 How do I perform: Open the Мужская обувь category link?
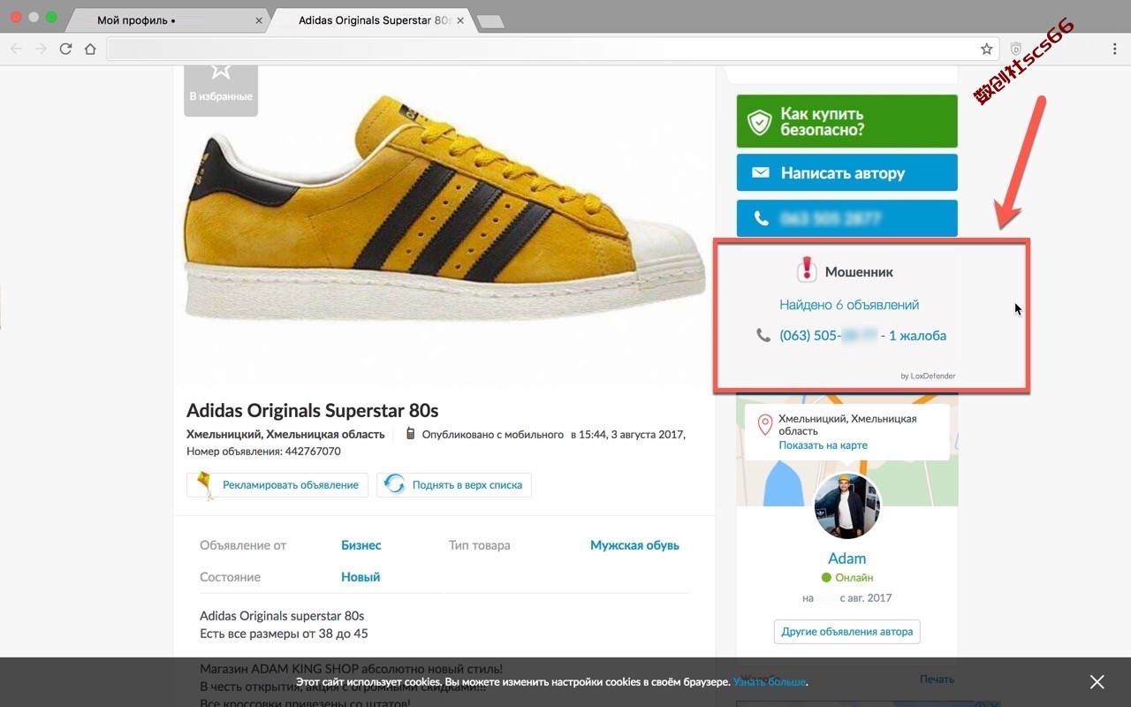click(634, 545)
